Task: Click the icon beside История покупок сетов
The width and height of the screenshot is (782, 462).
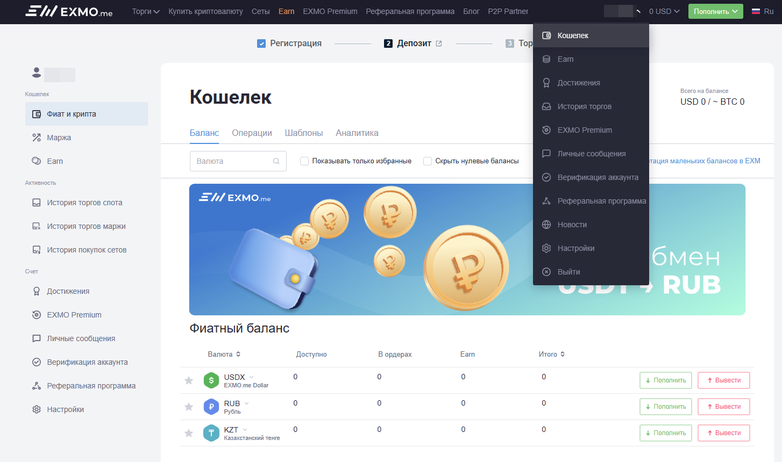Action: point(37,250)
